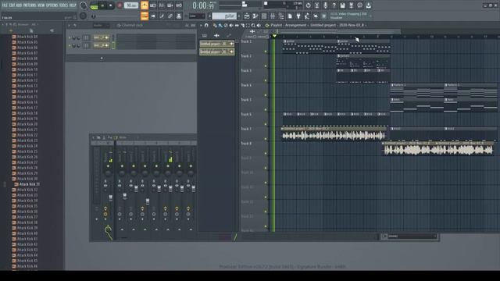Select the playlist zoom magnifier tool
This screenshot has width=500, height=281.
253,25
